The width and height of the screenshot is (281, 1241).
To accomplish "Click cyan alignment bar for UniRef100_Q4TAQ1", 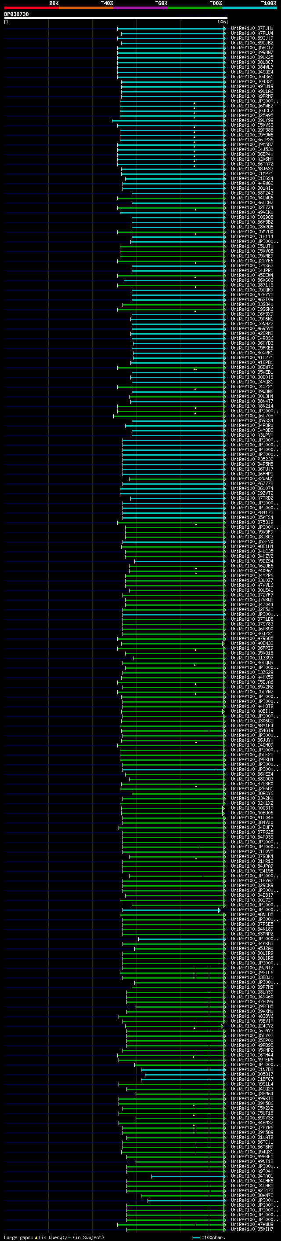I will coord(189,1176).
